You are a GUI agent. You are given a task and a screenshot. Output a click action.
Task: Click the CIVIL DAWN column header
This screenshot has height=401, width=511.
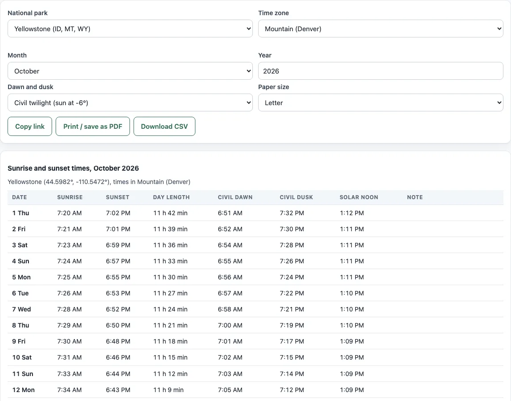click(x=235, y=197)
